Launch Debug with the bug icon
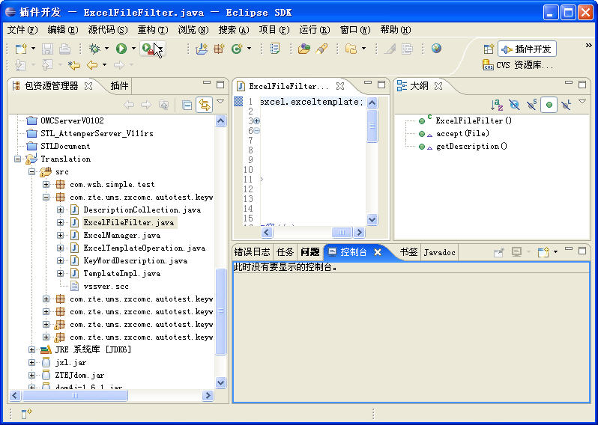This screenshot has width=598, height=425. [x=94, y=49]
